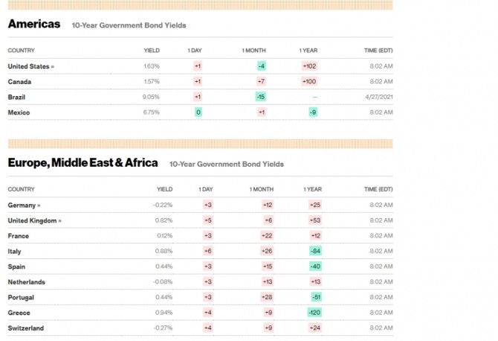This screenshot has width=498, height=341.
Task: Click the Americas YIELD column header
Action: pyautogui.click(x=152, y=51)
